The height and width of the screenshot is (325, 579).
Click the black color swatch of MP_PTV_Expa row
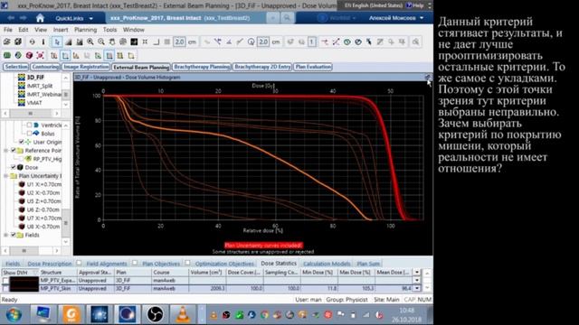coord(24,281)
